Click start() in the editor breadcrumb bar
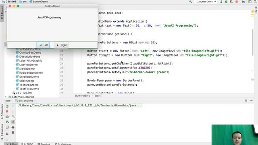Screen dimensions: 258x145 [98, 96]
